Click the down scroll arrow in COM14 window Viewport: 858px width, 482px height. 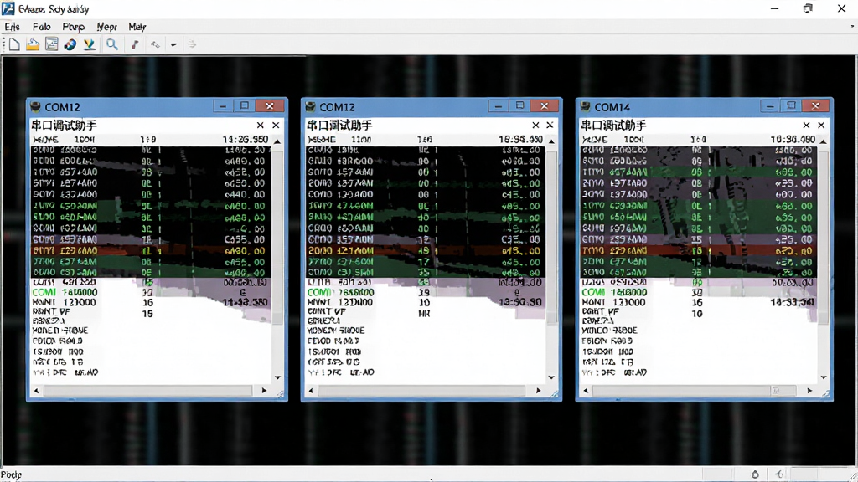coord(824,377)
